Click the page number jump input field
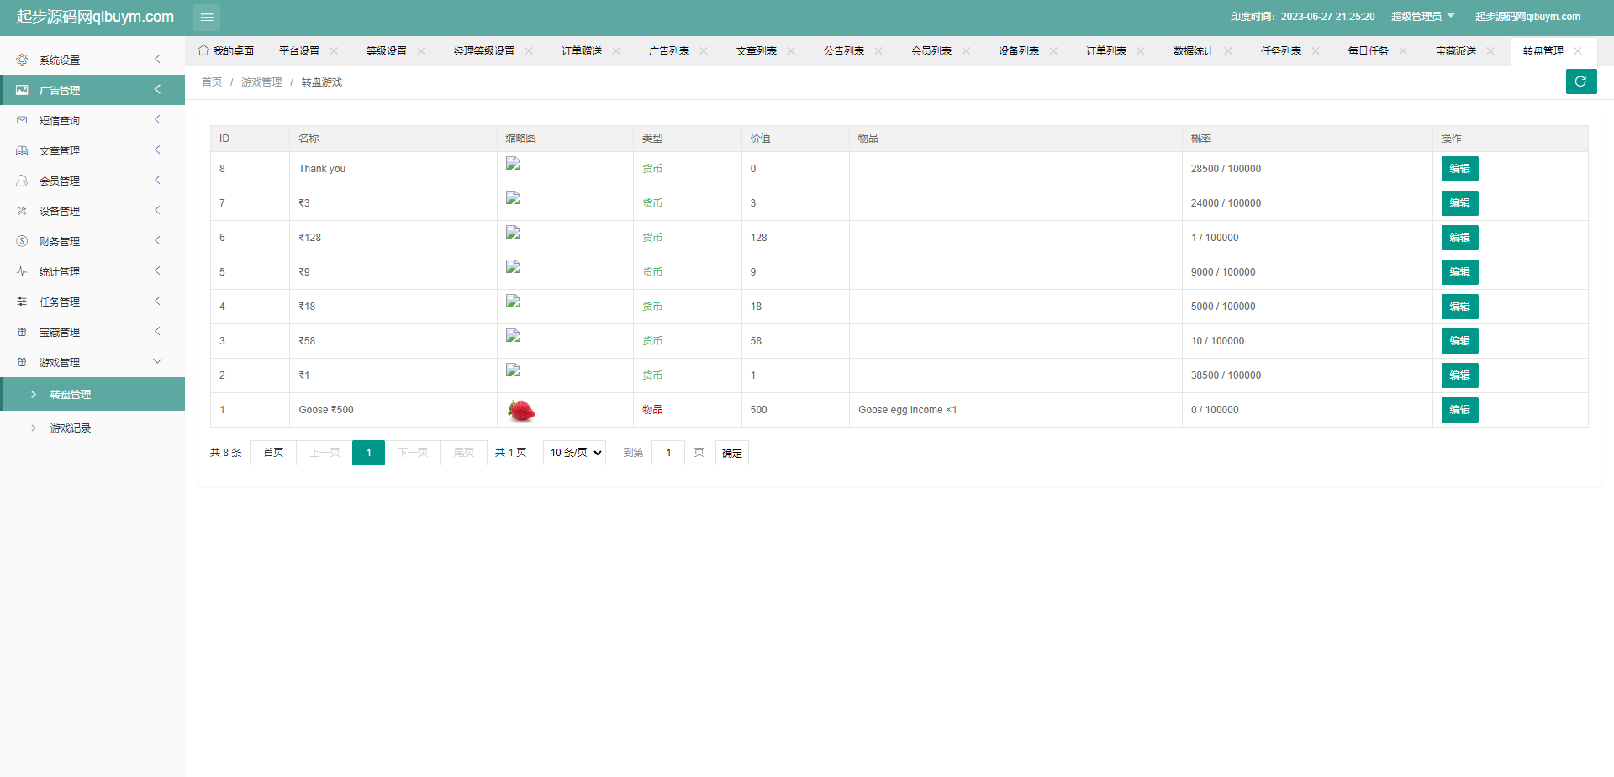Image resolution: width=1614 pixels, height=777 pixels. point(668,453)
